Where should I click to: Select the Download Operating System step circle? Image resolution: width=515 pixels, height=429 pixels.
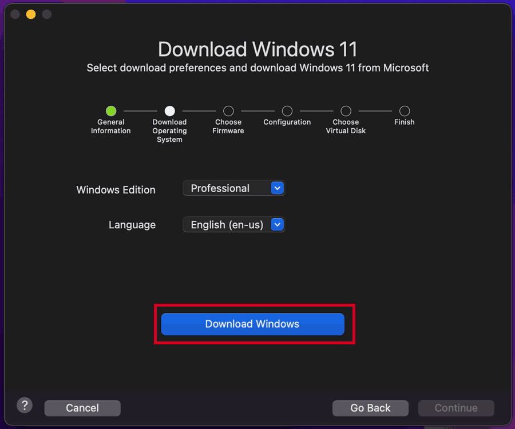[170, 111]
